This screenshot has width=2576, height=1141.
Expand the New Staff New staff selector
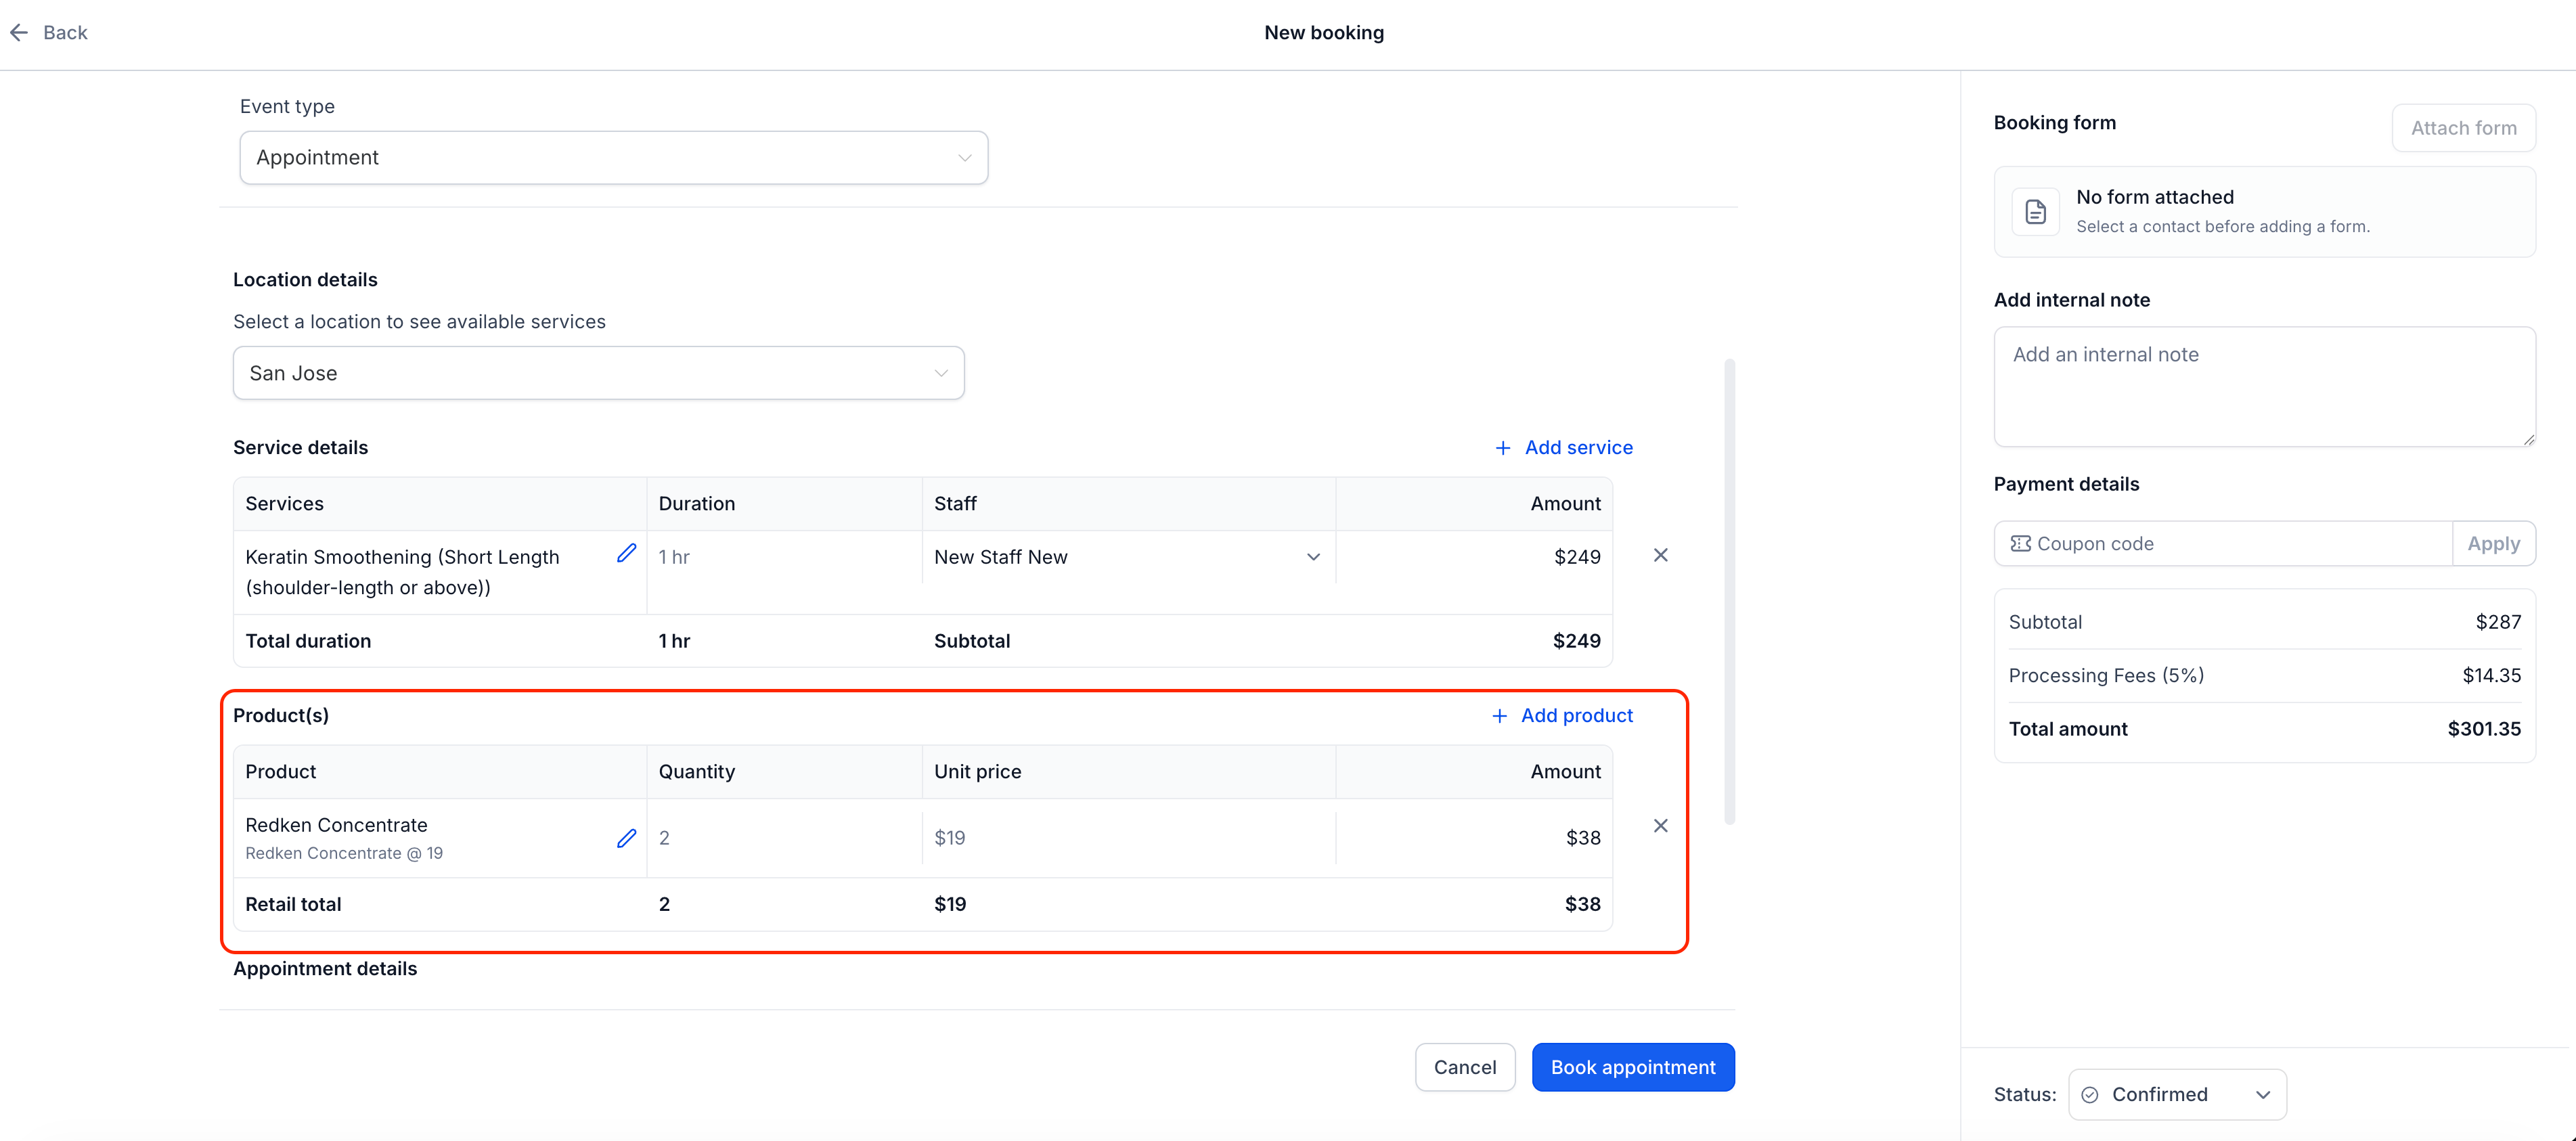coord(1127,557)
